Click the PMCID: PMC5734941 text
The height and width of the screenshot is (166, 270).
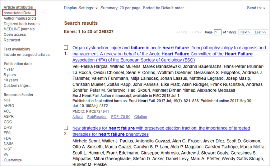pos(91,111)
